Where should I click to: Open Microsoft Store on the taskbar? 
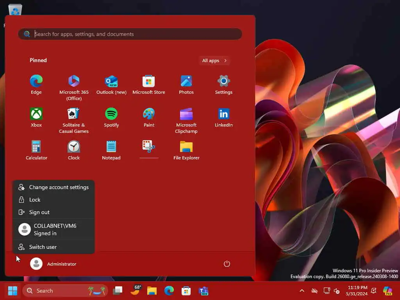click(x=186, y=291)
